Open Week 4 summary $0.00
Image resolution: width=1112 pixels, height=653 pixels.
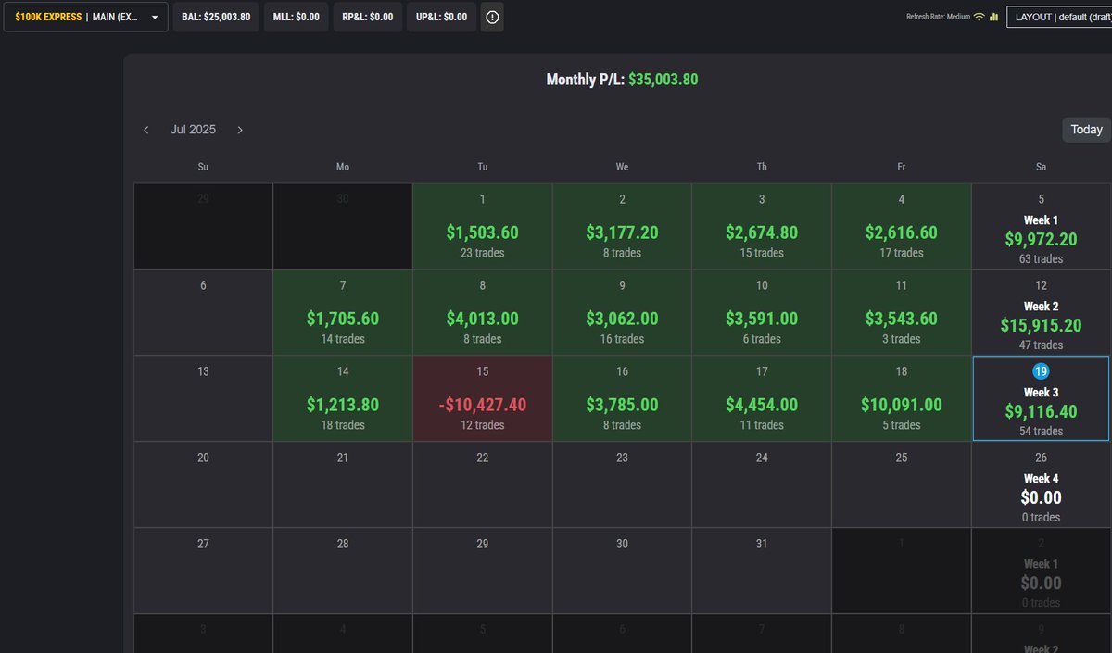(x=1042, y=484)
